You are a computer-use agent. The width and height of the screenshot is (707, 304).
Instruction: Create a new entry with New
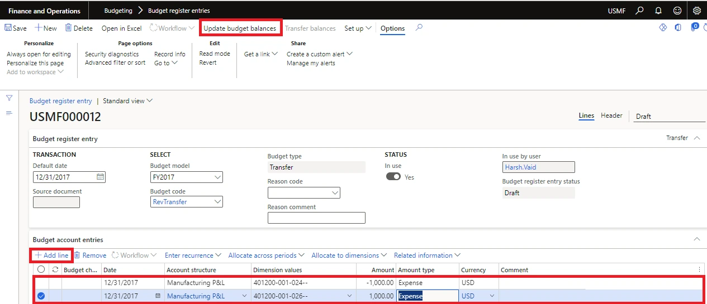click(46, 28)
